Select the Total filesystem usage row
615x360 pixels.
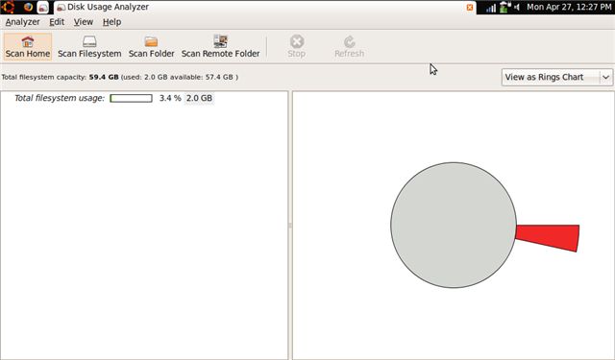(x=144, y=98)
